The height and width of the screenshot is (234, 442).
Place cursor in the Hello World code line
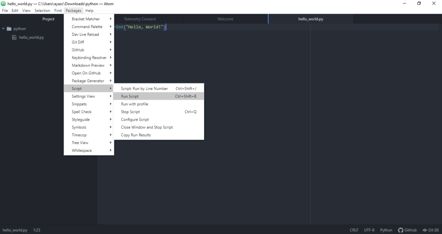(140, 27)
